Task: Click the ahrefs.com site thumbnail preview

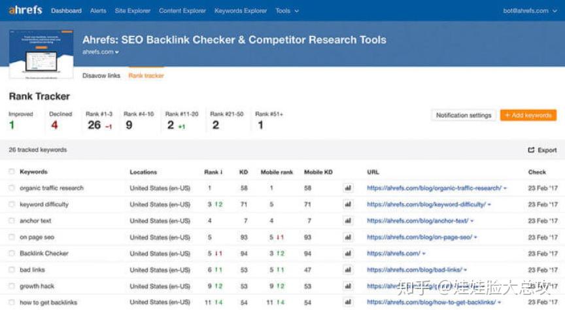Action: coord(41,54)
